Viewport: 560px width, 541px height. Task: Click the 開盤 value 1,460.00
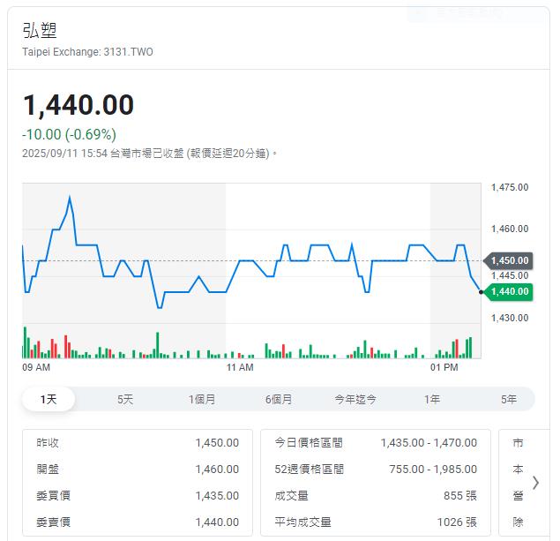pyautogui.click(x=217, y=470)
